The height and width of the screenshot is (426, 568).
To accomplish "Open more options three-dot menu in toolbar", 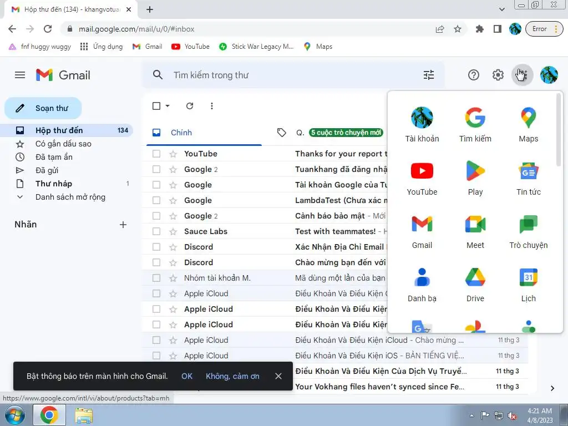I will [x=211, y=106].
